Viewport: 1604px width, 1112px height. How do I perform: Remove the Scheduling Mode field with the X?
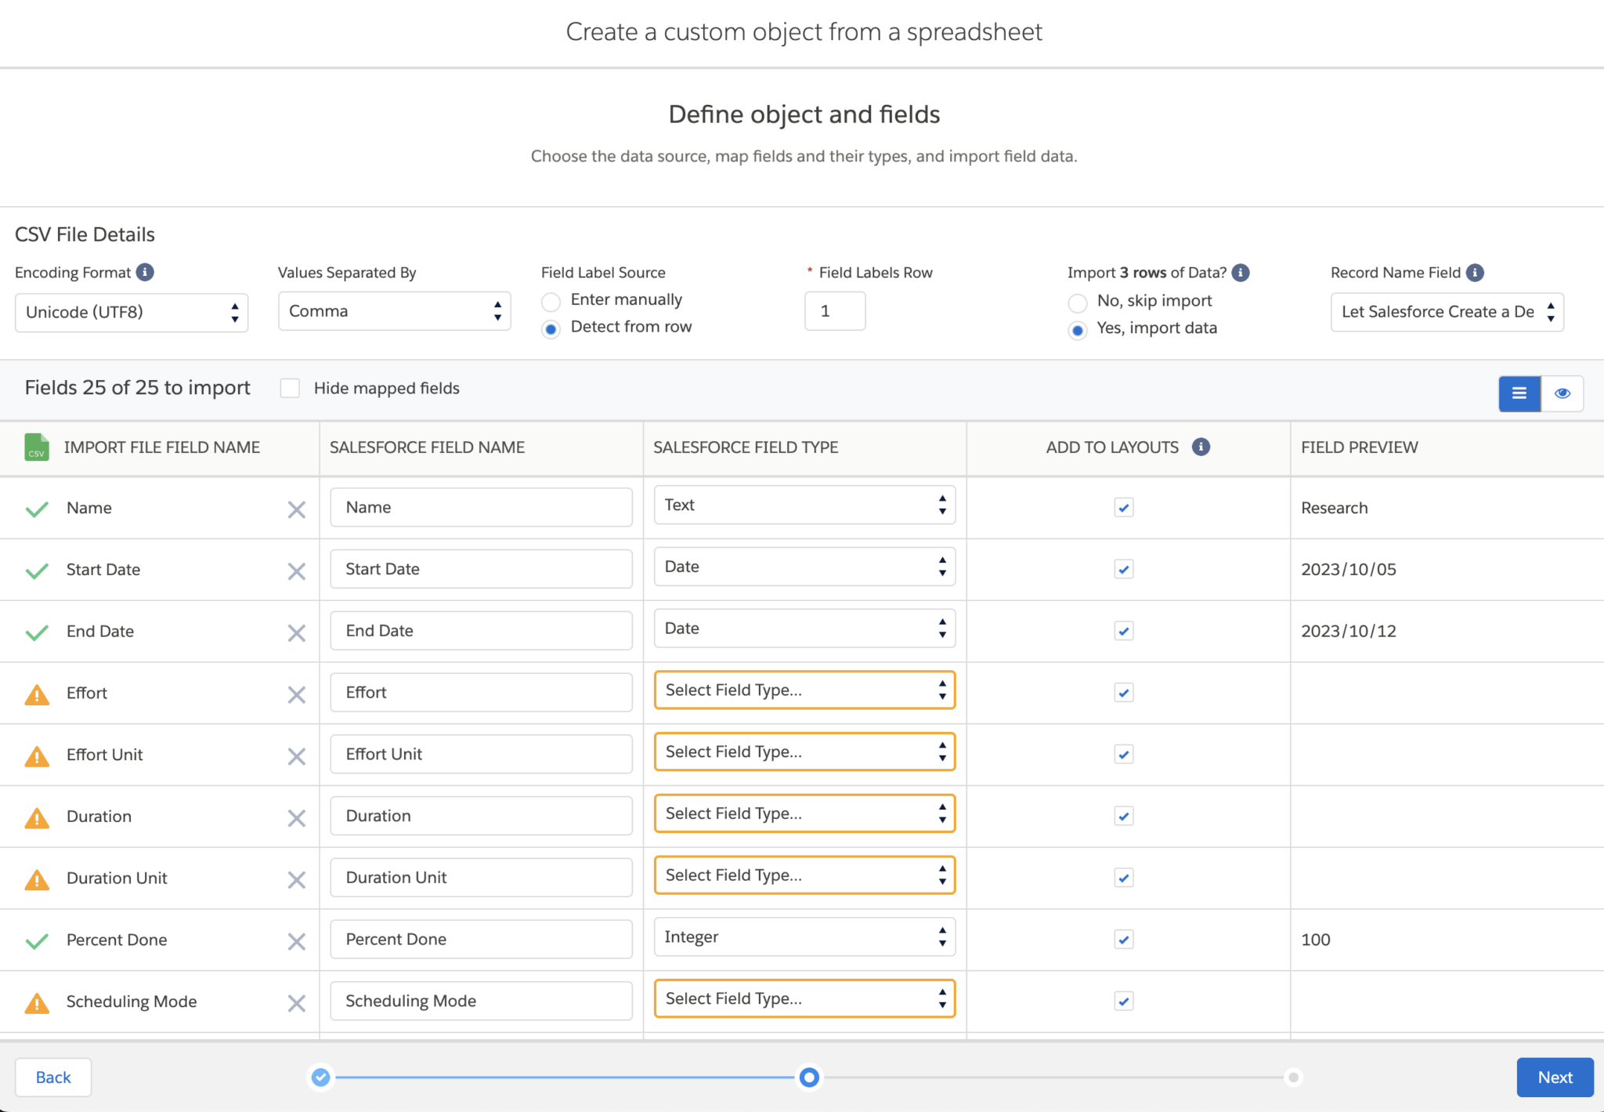297,1003
